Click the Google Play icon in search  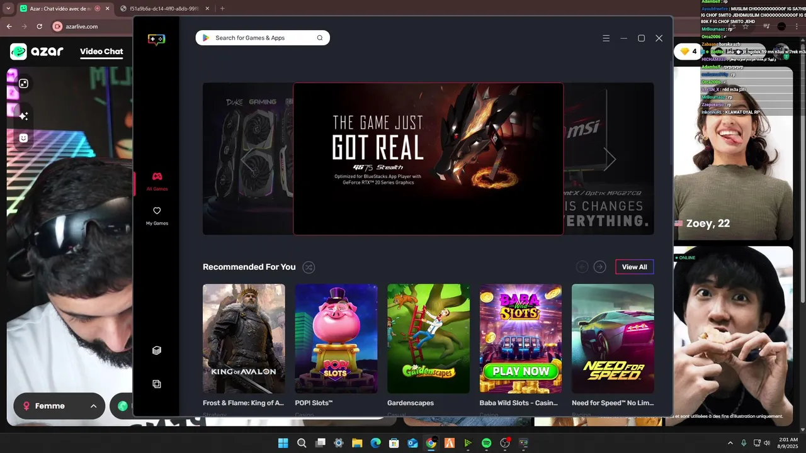point(205,38)
